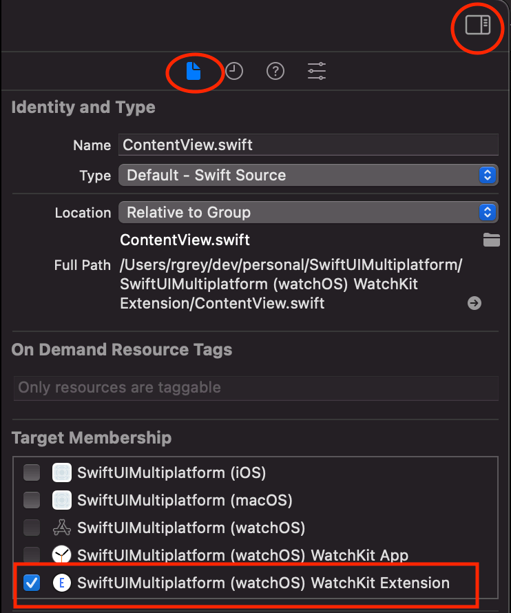
Task: Click the On Demand Resource Tags field
Action: pyautogui.click(x=255, y=388)
